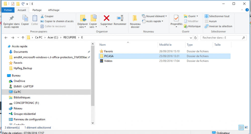Open Déplacer vers menu

pos(83,22)
